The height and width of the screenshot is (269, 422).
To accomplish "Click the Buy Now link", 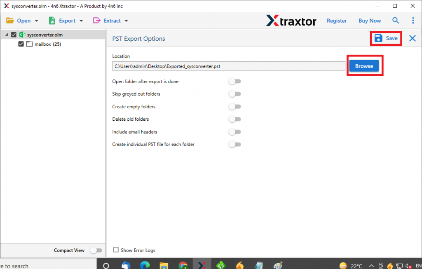I will [370, 21].
